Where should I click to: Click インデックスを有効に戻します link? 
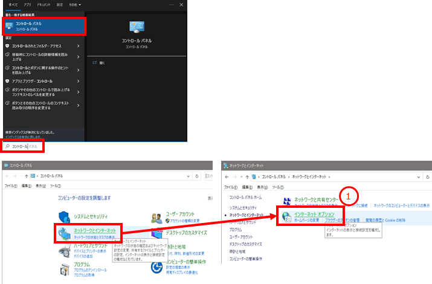[x=23, y=137]
